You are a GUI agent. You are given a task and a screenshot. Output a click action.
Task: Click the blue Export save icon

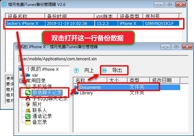(x=104, y=70)
